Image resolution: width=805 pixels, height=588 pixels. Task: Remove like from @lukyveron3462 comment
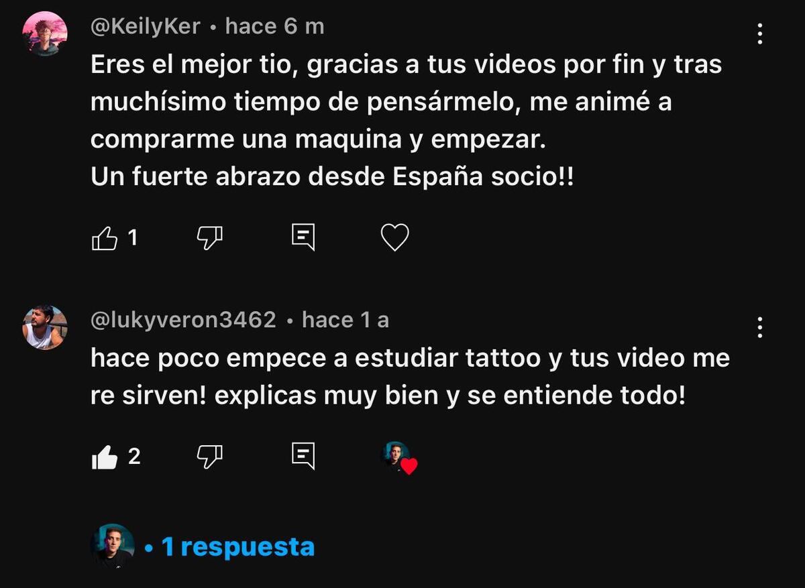point(104,457)
